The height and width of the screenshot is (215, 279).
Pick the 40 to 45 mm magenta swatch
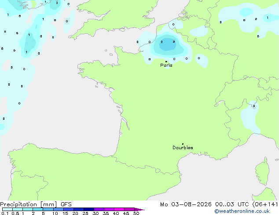(119, 209)
